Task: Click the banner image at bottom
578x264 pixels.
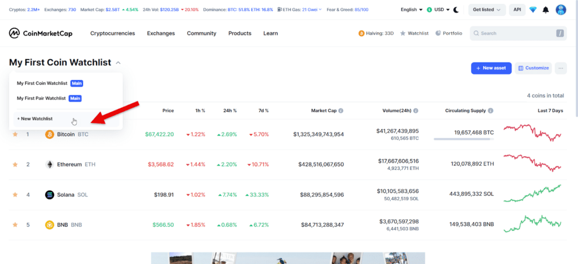Action: pyautogui.click(x=288, y=258)
